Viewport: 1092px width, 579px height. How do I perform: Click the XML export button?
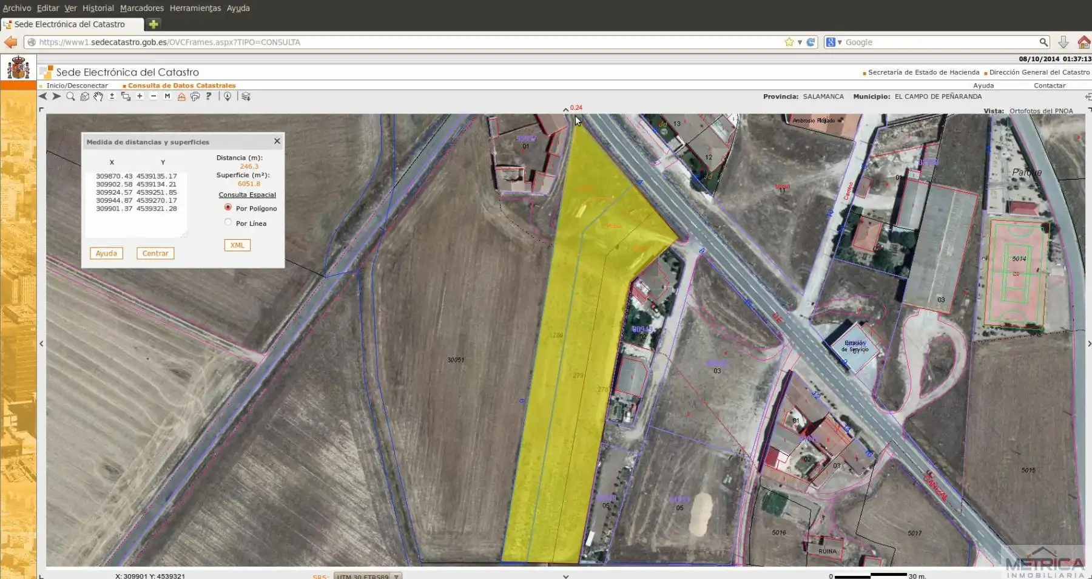237,245
